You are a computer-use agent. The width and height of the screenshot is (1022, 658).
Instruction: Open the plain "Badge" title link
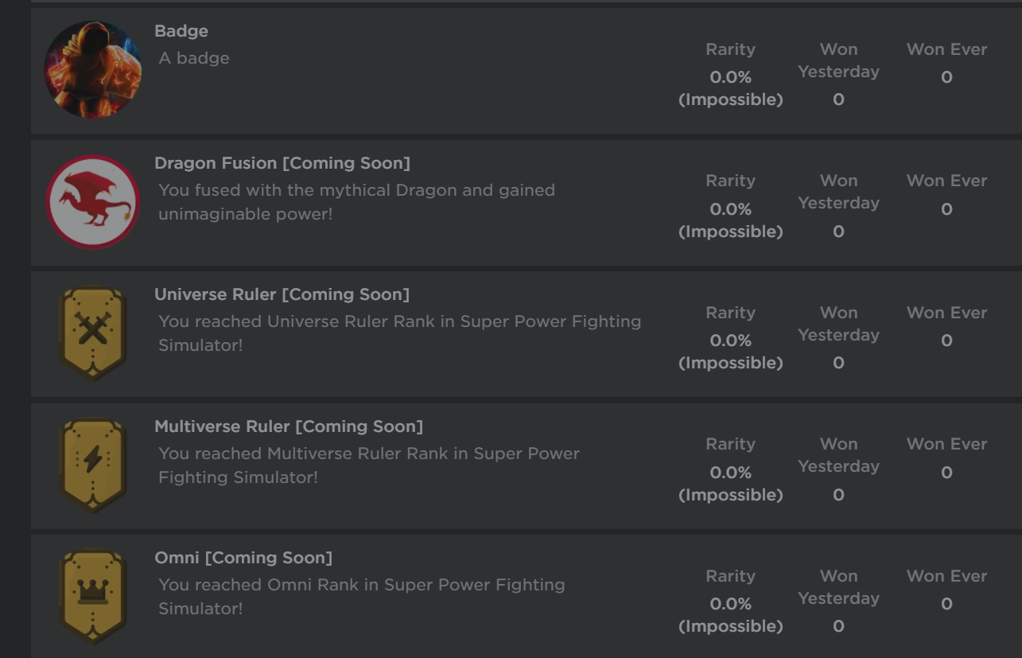(x=181, y=31)
